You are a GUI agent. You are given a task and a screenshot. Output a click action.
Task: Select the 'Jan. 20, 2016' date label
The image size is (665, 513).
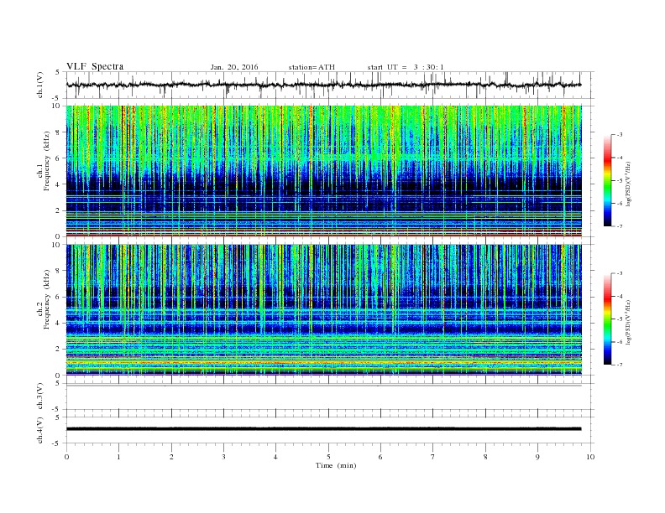(x=234, y=67)
